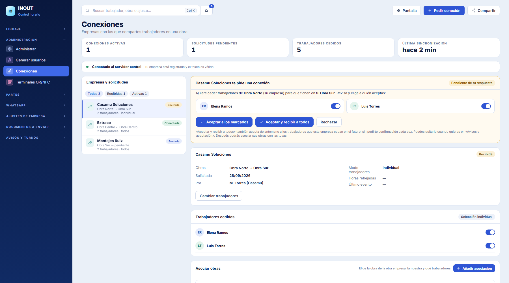The image size is (509, 283).
Task: Expand Documentos a enviar section
Action: point(36,127)
